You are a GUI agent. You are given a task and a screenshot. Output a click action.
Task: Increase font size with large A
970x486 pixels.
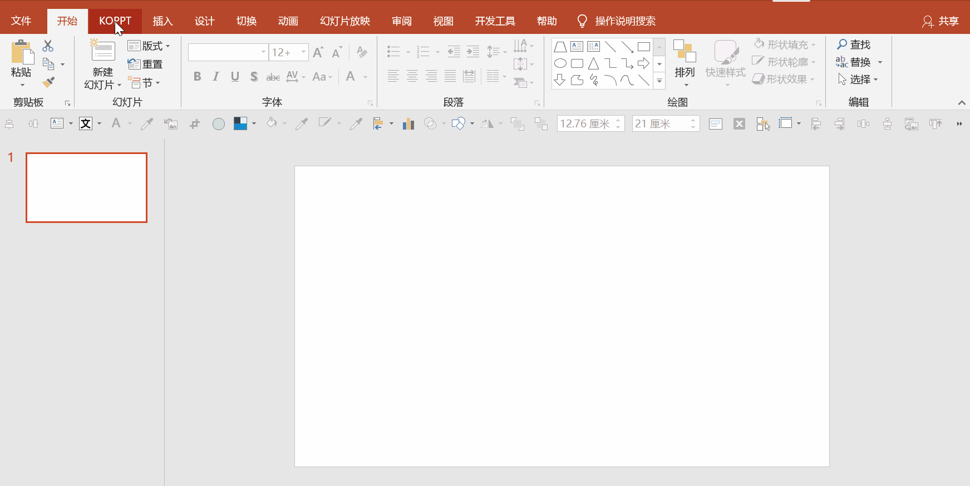tap(318, 52)
